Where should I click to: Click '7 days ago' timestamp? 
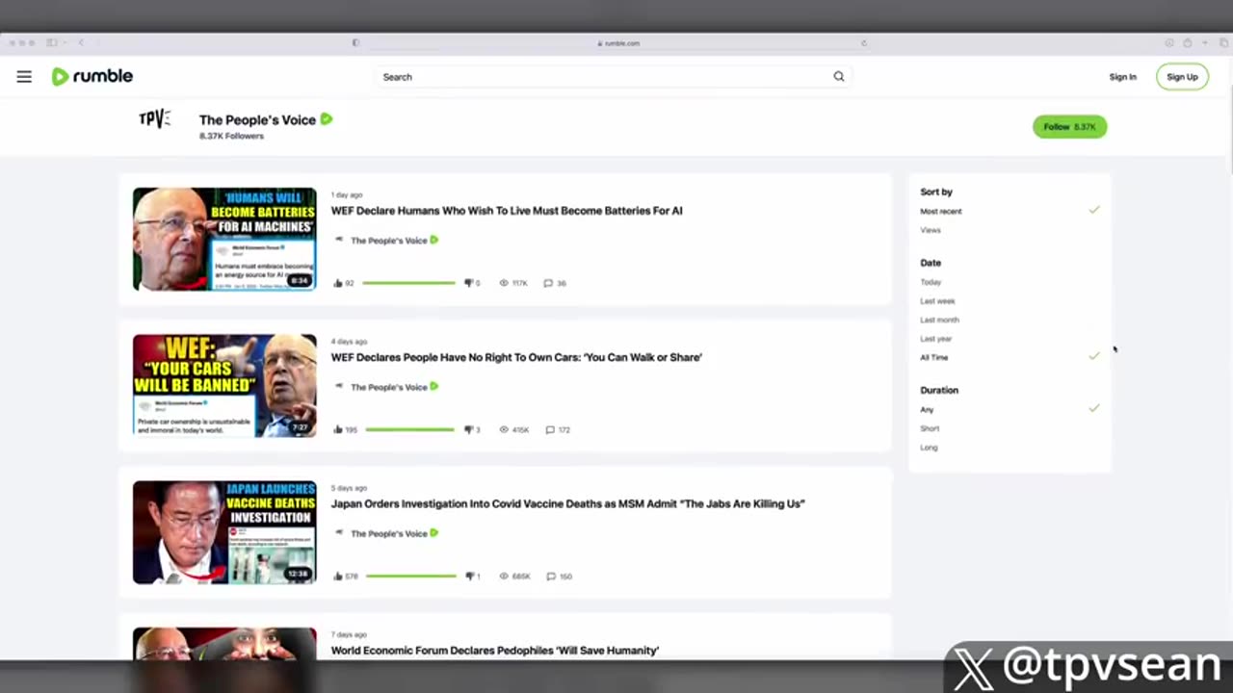349,634
